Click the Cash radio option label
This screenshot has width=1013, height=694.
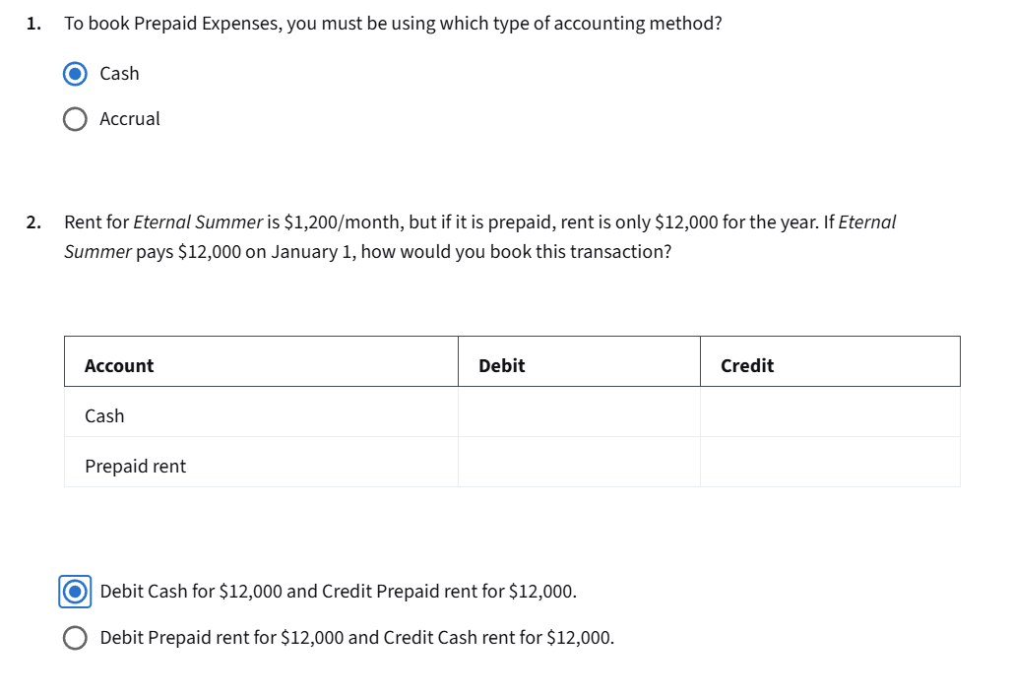click(119, 73)
